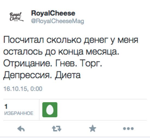View the green egg avatar profile

click(50, 110)
